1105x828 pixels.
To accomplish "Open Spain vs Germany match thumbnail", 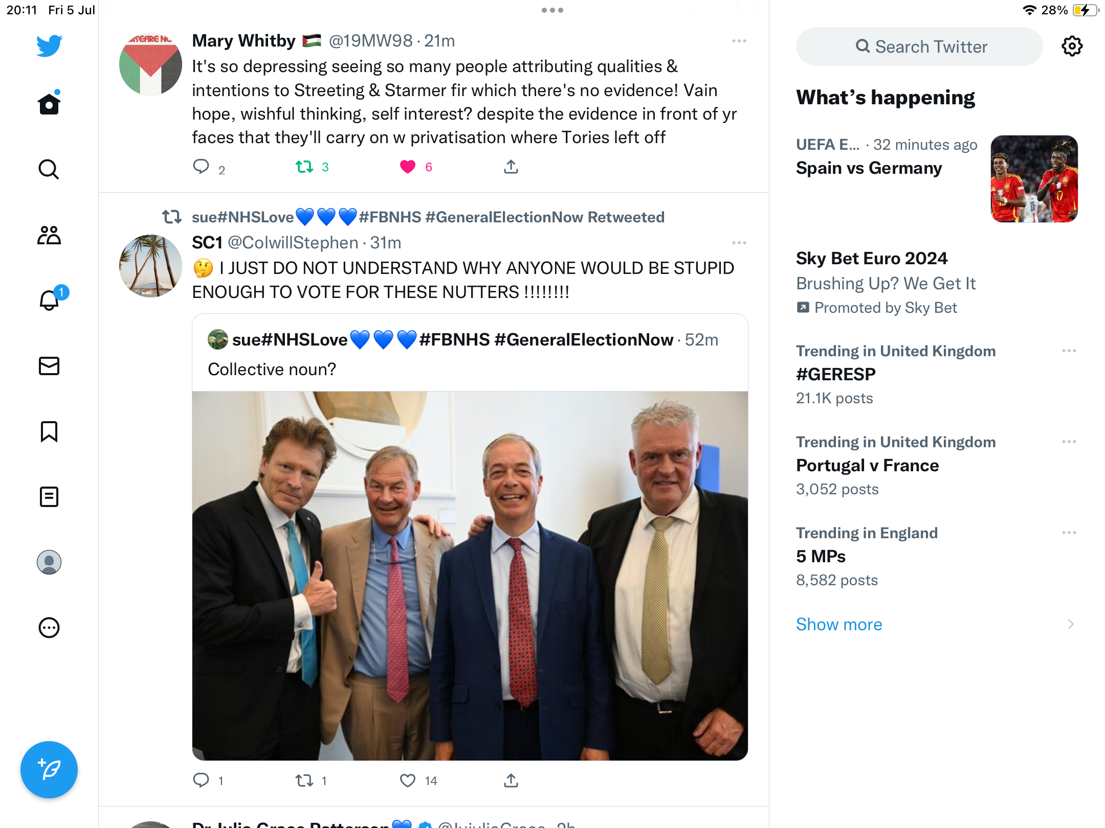I will 1034,179.
